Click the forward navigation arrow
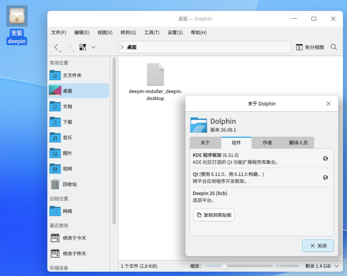 (70, 47)
